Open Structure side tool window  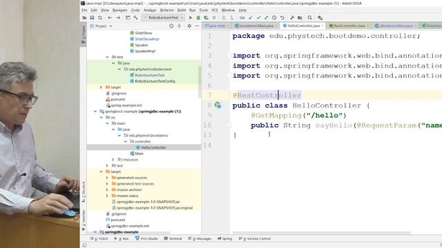pos(84,192)
